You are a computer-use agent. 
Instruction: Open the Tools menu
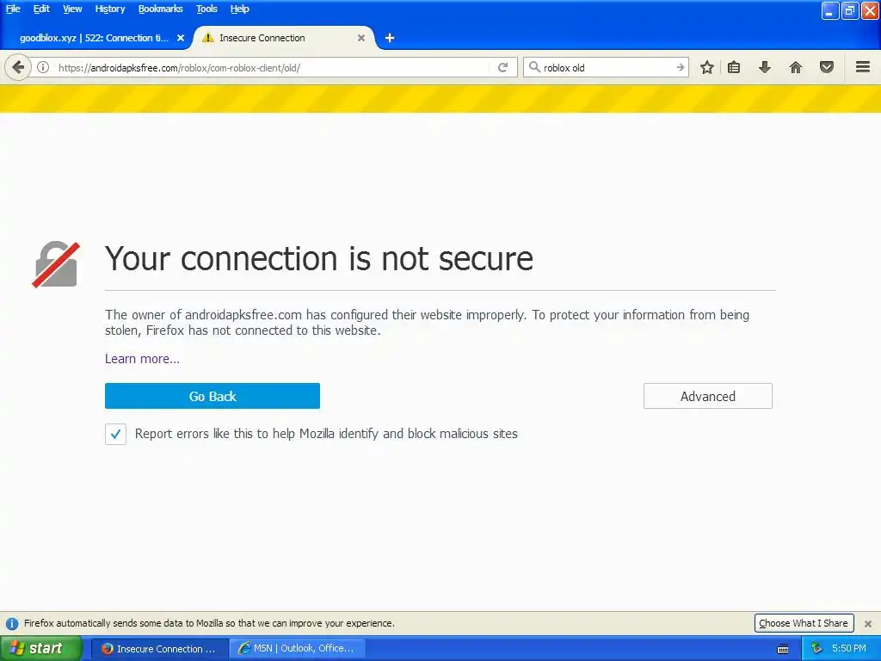pos(206,9)
